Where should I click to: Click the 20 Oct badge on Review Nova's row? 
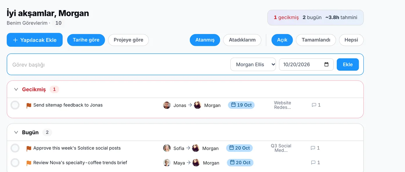point(240,162)
